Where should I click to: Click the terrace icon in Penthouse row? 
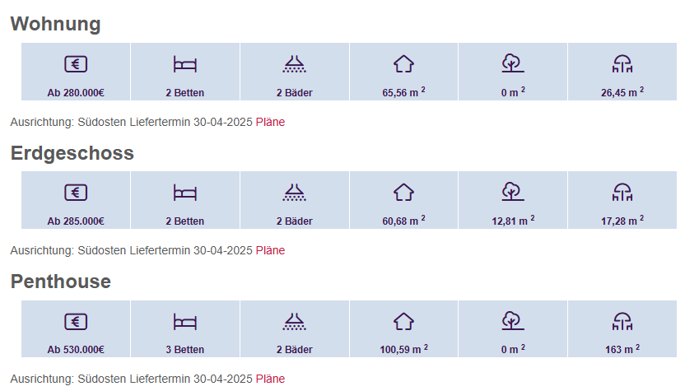pos(622,321)
